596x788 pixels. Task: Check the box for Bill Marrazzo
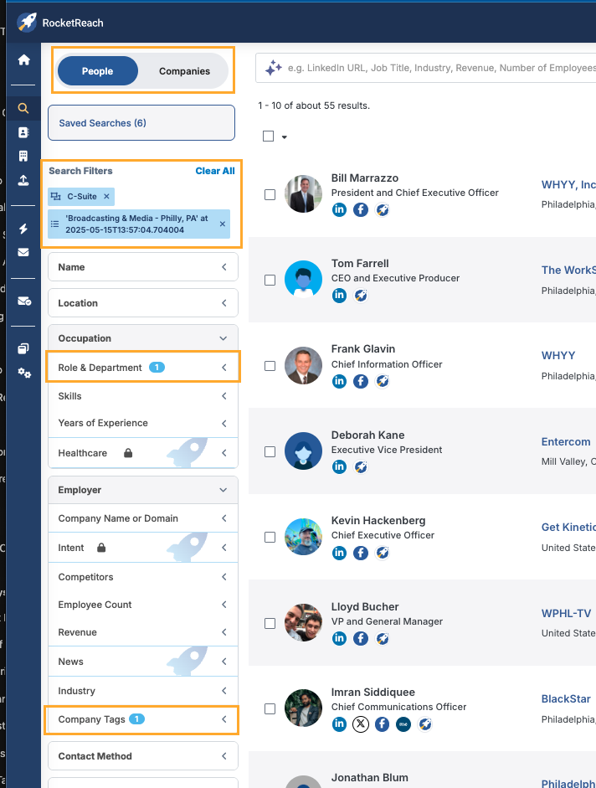point(270,194)
